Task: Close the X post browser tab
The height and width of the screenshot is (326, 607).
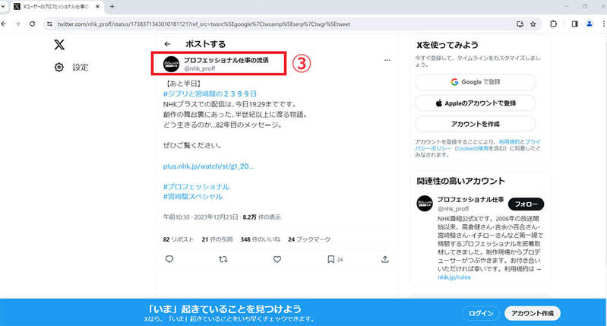Action: tap(97, 7)
